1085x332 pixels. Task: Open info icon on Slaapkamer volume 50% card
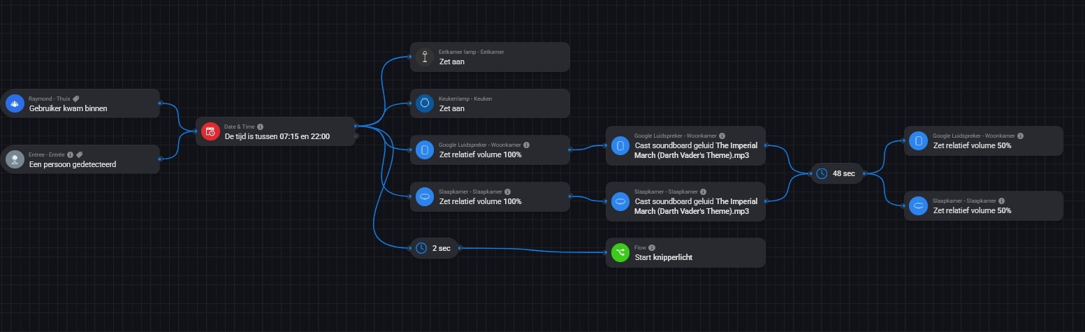(x=1001, y=201)
